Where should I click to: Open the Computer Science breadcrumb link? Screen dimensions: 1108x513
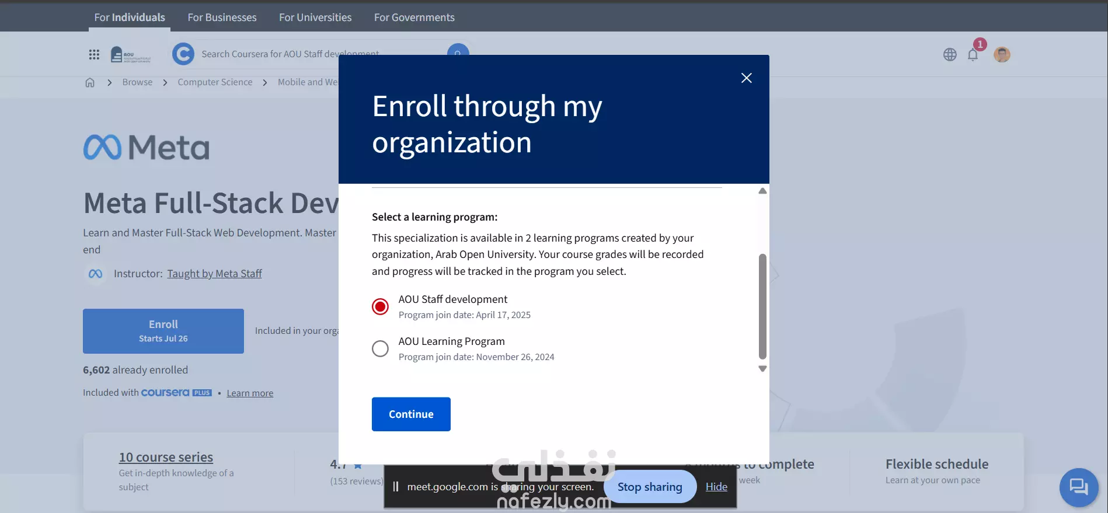(x=215, y=82)
